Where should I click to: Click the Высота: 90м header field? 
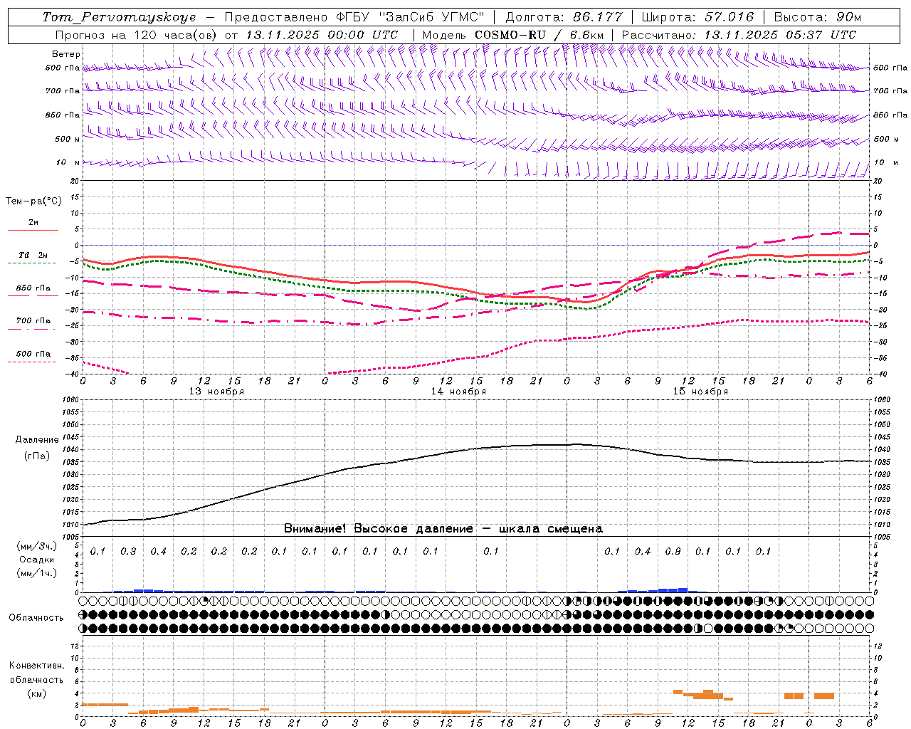(x=817, y=17)
